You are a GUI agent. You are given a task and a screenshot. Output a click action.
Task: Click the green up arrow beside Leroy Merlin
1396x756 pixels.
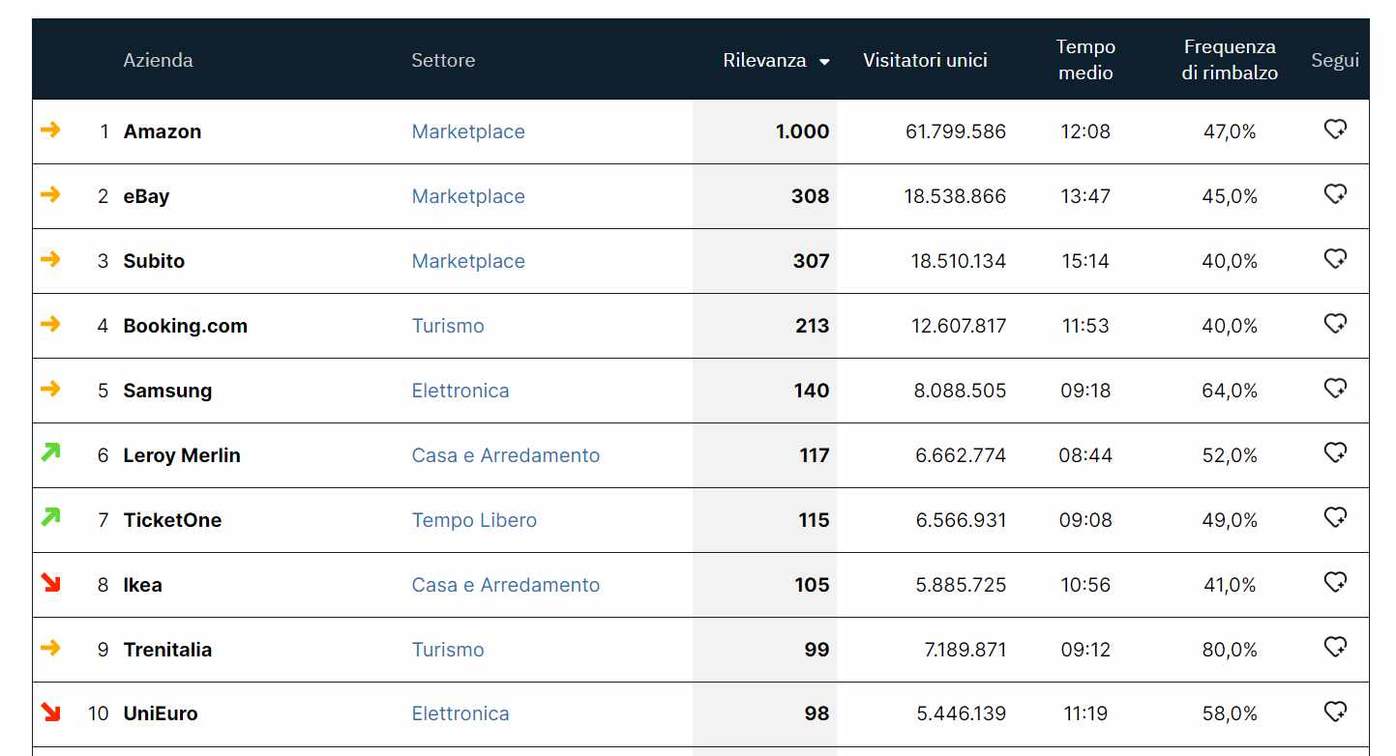click(x=50, y=451)
